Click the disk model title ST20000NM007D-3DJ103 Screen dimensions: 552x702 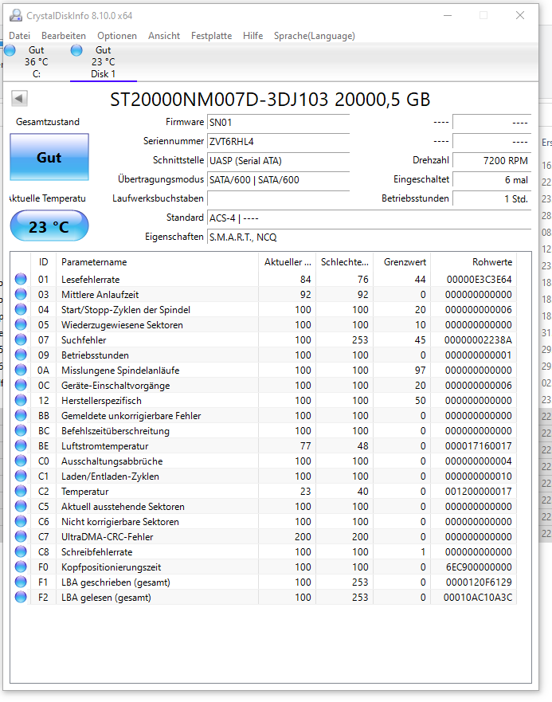[x=270, y=100]
